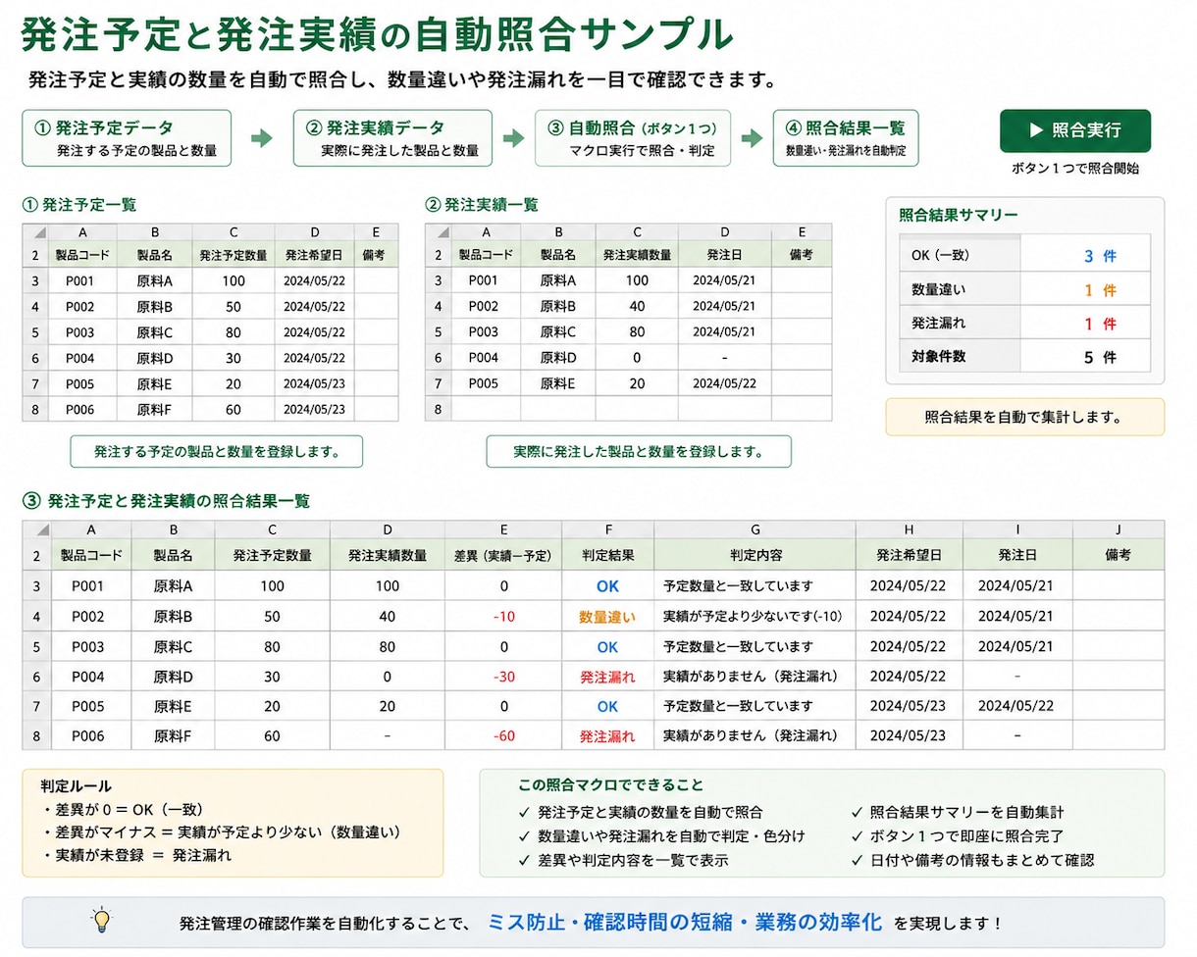Click select-all corner triangle in 発注予定一覧 table
The width and height of the screenshot is (1197, 957).
tap(35, 232)
